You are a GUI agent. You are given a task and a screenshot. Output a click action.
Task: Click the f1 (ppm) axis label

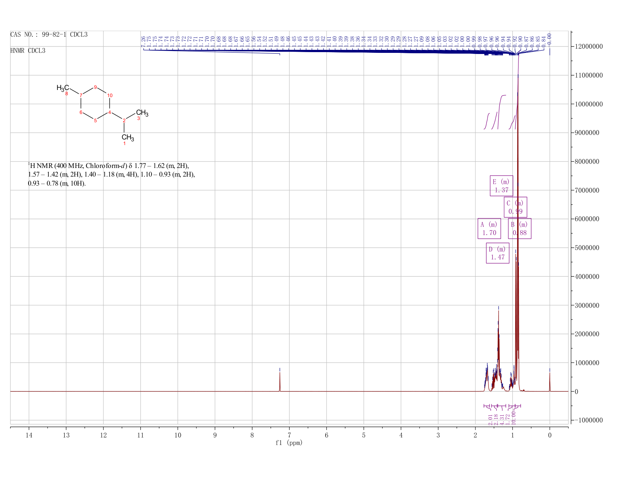[289, 443]
